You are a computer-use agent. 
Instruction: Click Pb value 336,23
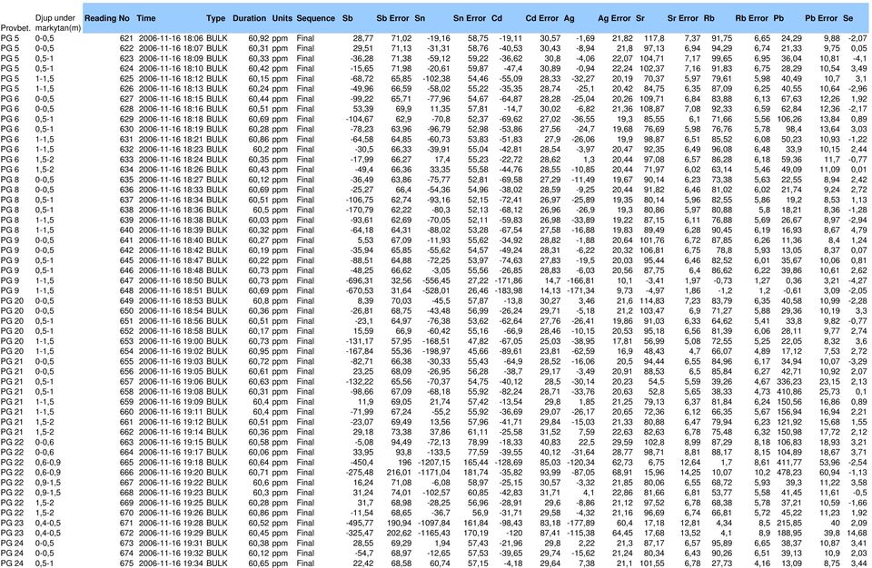tap(788, 382)
